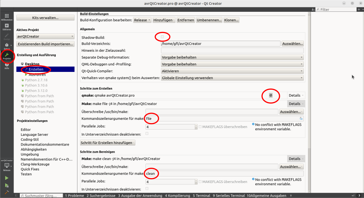
Task: Check MAKEFLAGS überschreiben in clean step
Action: point(200,182)
